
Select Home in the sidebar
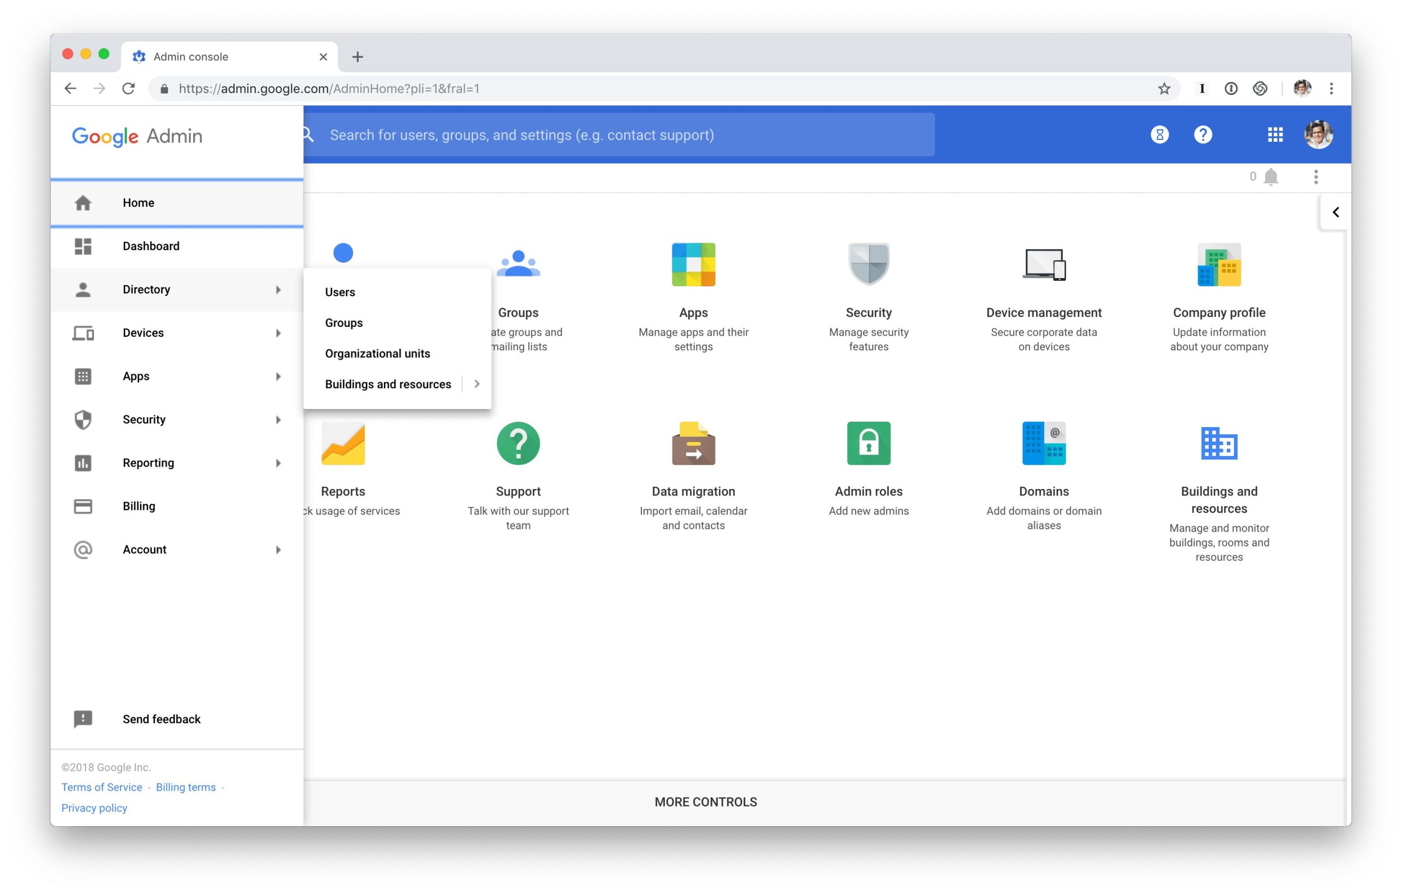[177, 203]
